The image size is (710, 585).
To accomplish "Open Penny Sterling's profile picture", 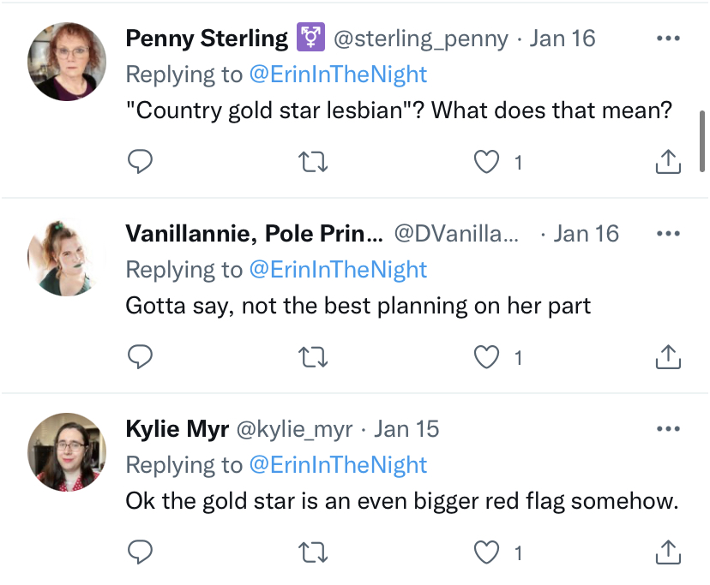I will (x=67, y=61).
